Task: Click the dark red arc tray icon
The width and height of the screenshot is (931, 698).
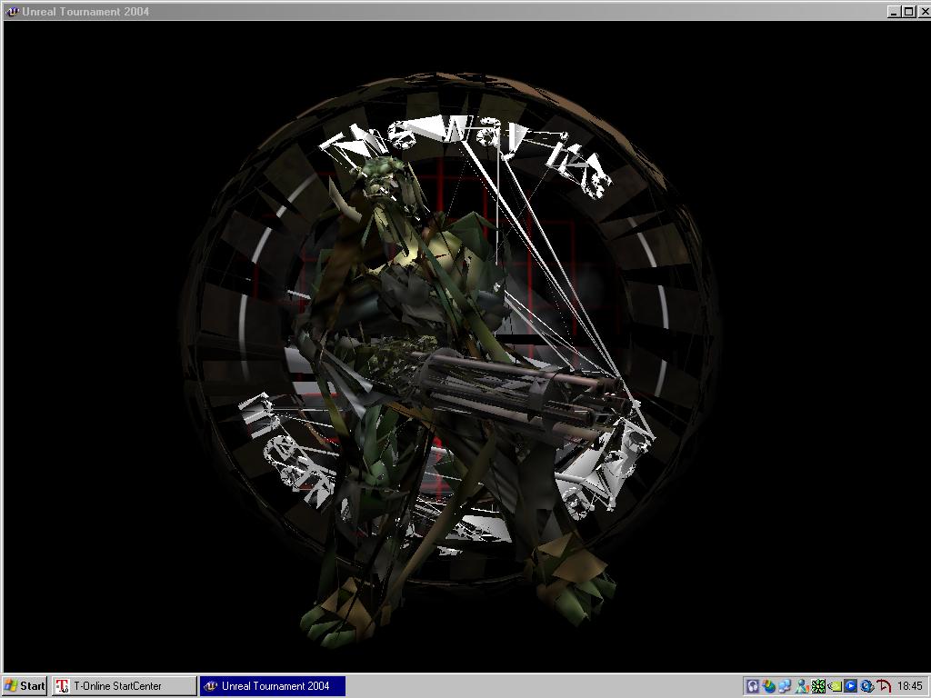Action: 884,686
